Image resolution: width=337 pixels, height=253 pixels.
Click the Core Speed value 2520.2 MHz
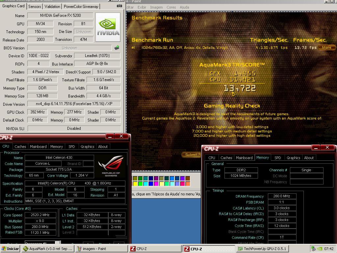40,215
